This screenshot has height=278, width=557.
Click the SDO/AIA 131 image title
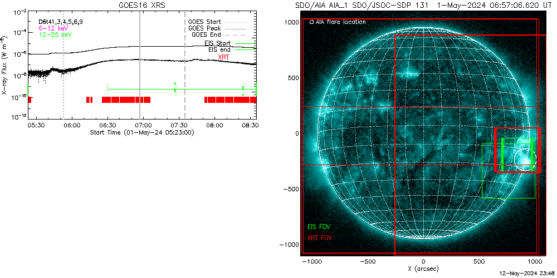pos(422,6)
